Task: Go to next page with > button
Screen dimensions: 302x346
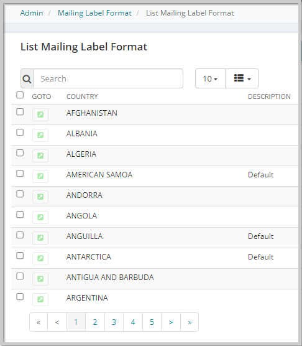Action: tap(171, 322)
